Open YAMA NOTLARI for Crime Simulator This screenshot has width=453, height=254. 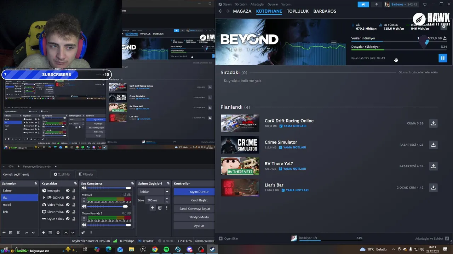(292, 147)
